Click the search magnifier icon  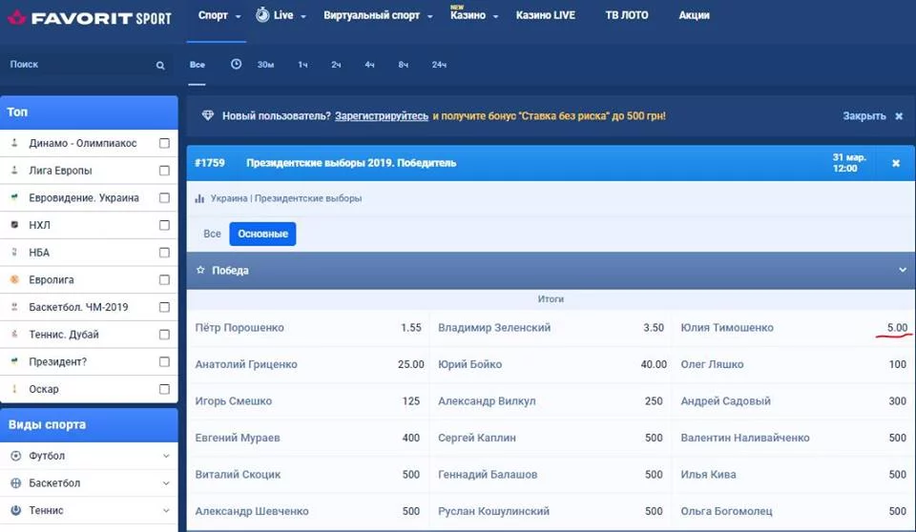[160, 66]
